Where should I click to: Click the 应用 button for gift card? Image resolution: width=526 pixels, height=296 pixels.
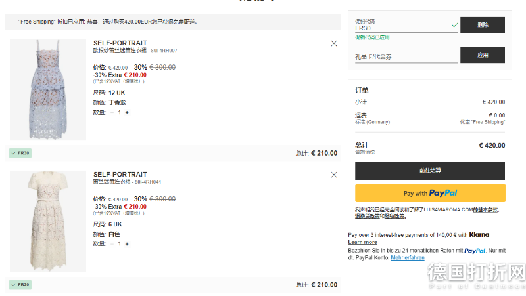coord(483,55)
